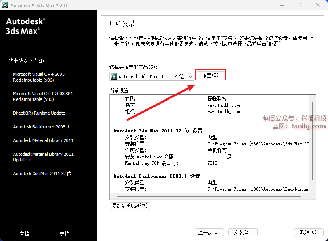Click the 3ds Max install path 'C:\Program Files (x86)\Autodesk\3ds Max'

(x=258, y=144)
